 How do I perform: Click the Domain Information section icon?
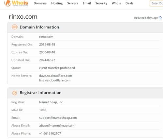(15, 27)
